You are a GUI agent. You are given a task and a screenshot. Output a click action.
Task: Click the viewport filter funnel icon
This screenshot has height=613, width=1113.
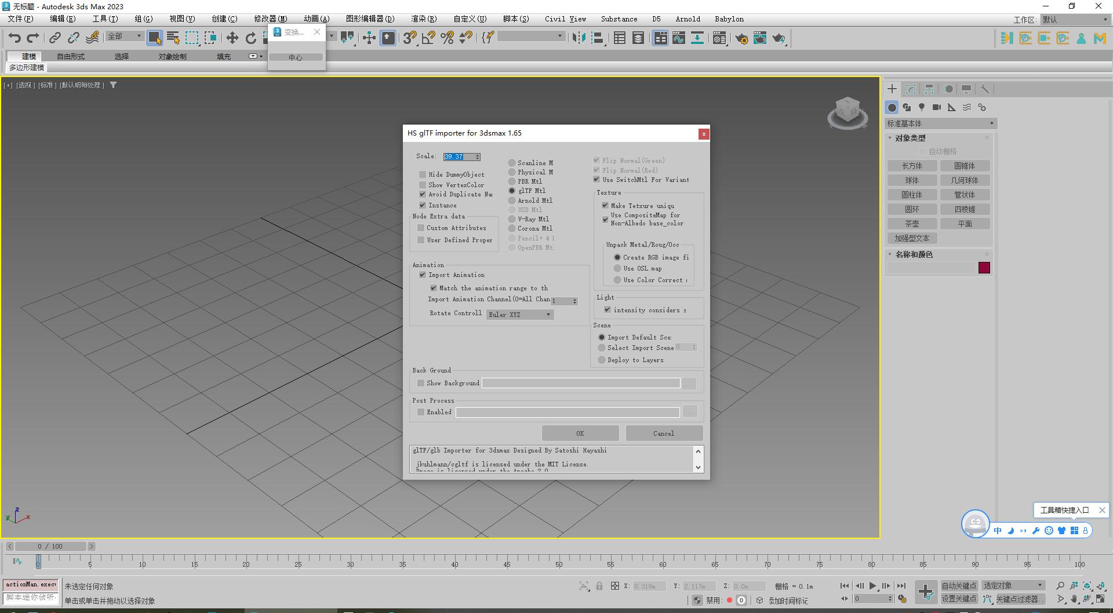click(113, 85)
